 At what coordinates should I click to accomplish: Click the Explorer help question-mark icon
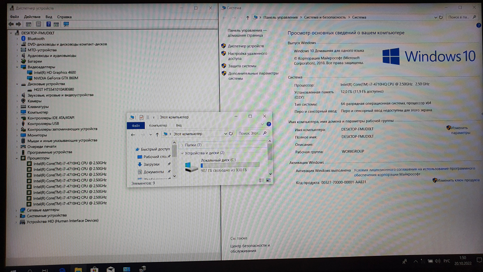click(x=269, y=124)
